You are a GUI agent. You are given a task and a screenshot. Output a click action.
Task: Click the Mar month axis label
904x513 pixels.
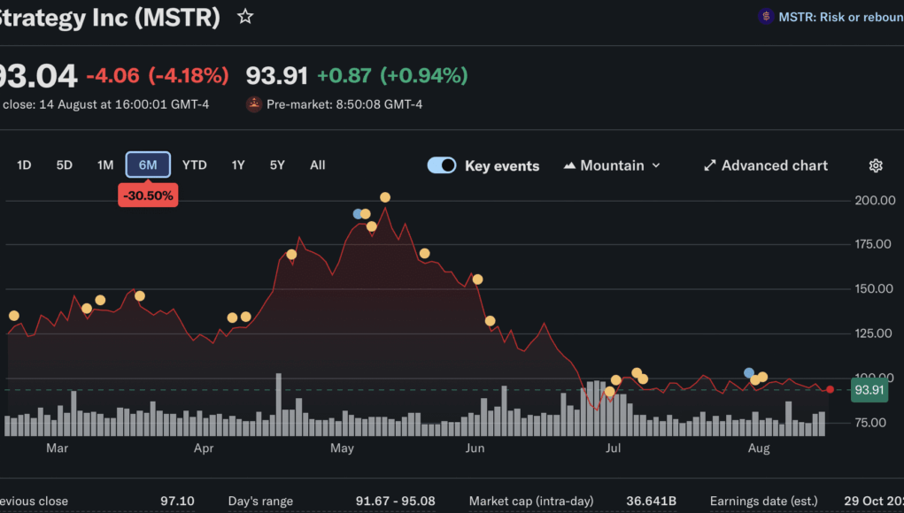(57, 448)
